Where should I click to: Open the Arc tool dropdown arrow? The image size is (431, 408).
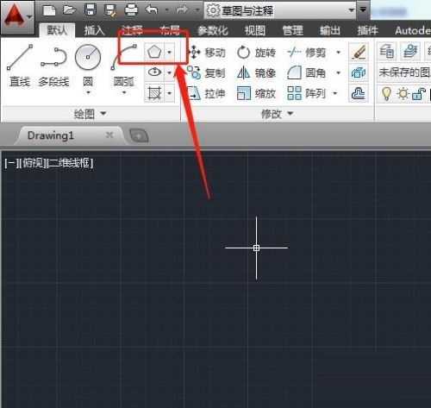pos(124,92)
